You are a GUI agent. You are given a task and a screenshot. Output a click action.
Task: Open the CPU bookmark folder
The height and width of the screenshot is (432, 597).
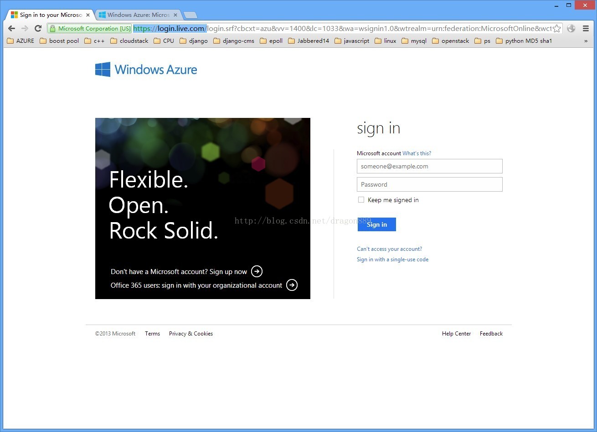point(164,41)
